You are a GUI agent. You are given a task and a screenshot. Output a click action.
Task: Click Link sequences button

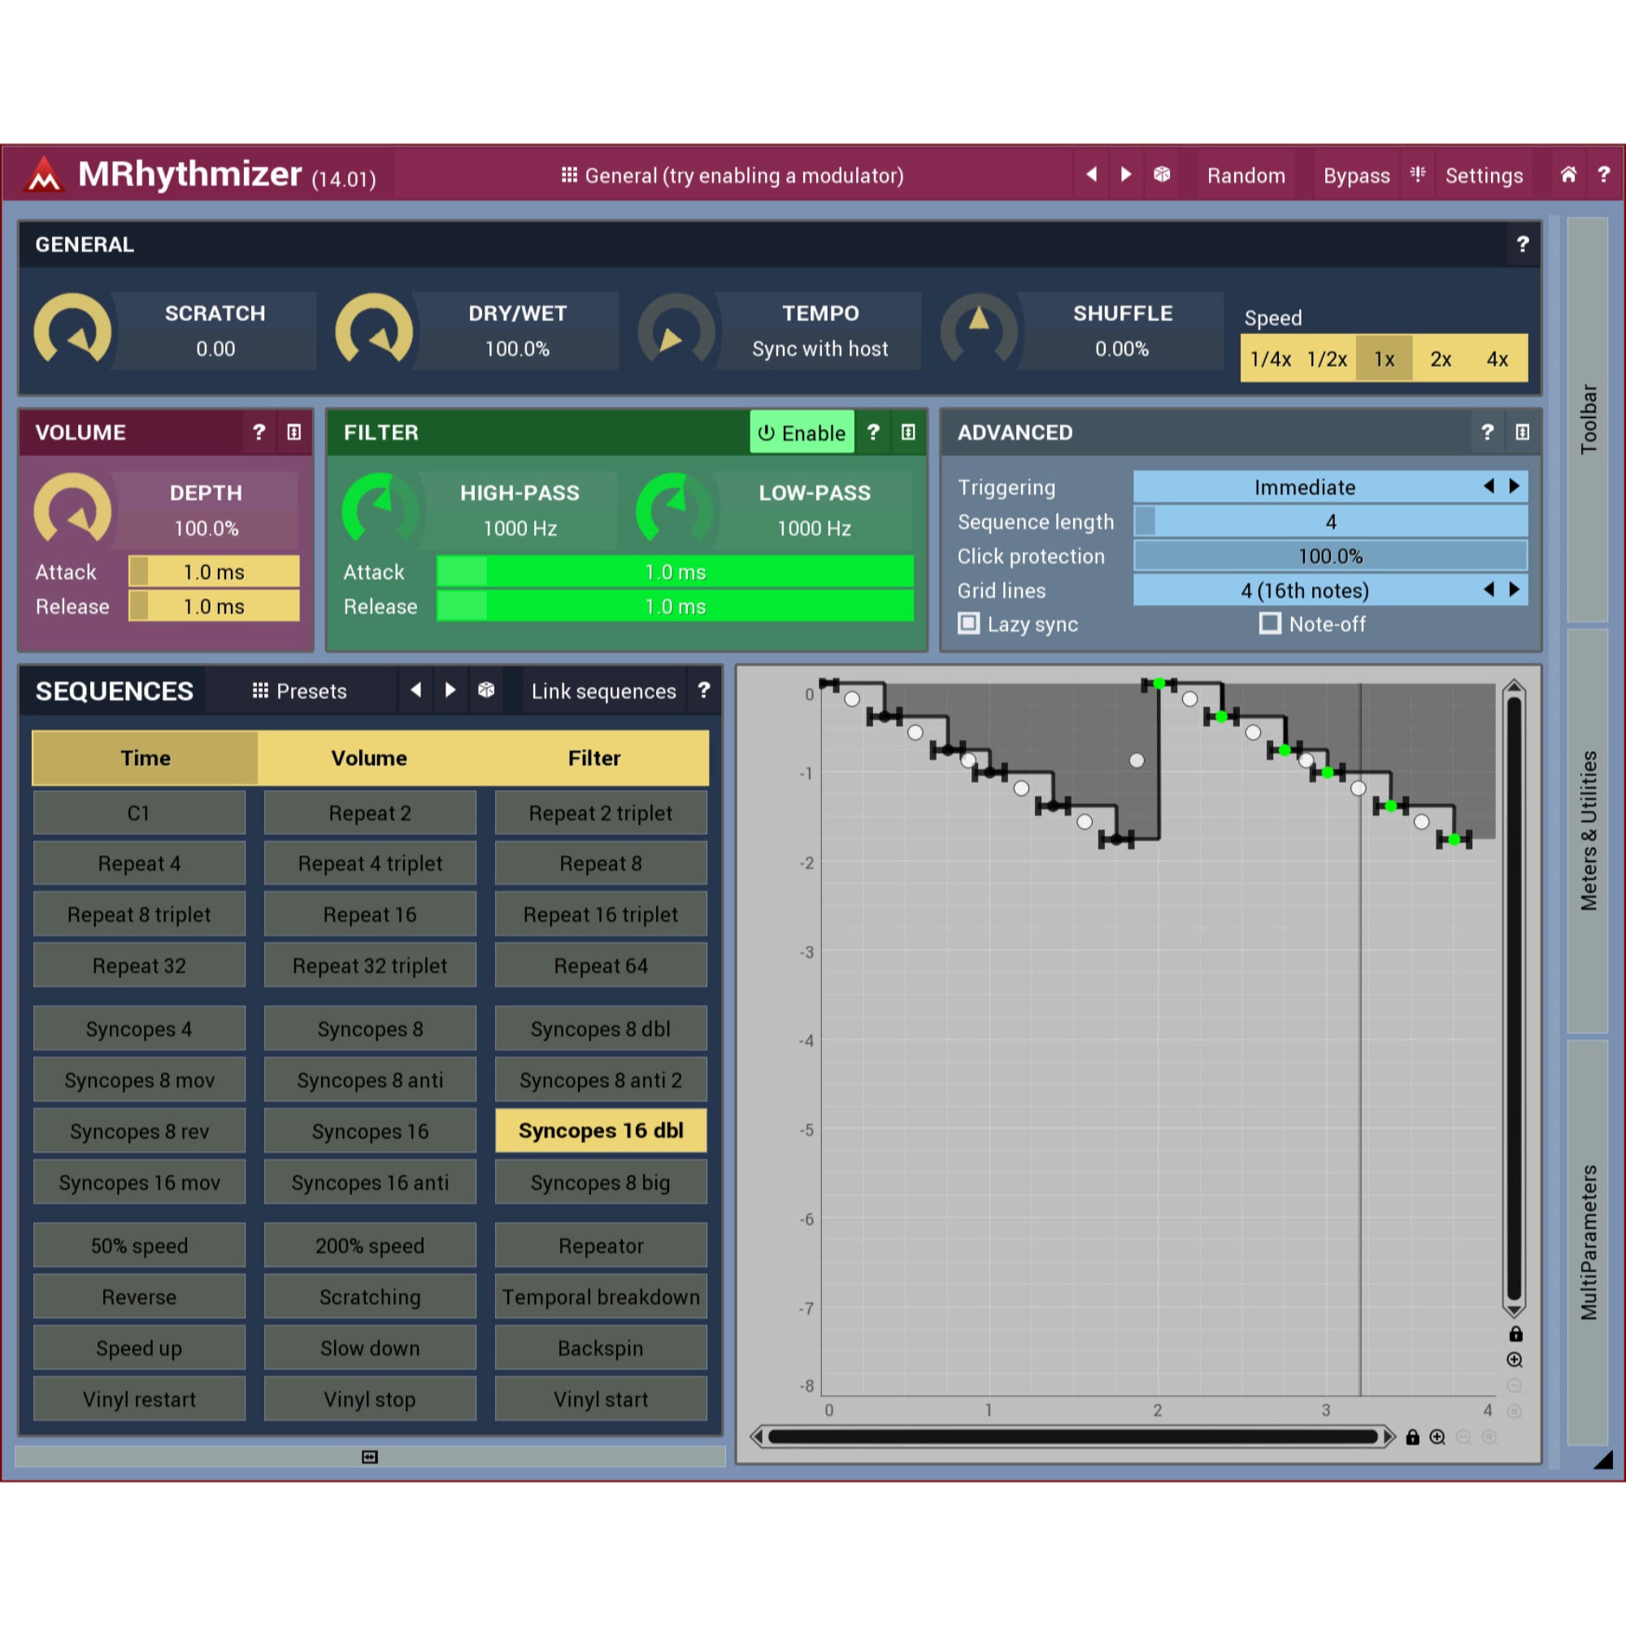click(x=603, y=691)
